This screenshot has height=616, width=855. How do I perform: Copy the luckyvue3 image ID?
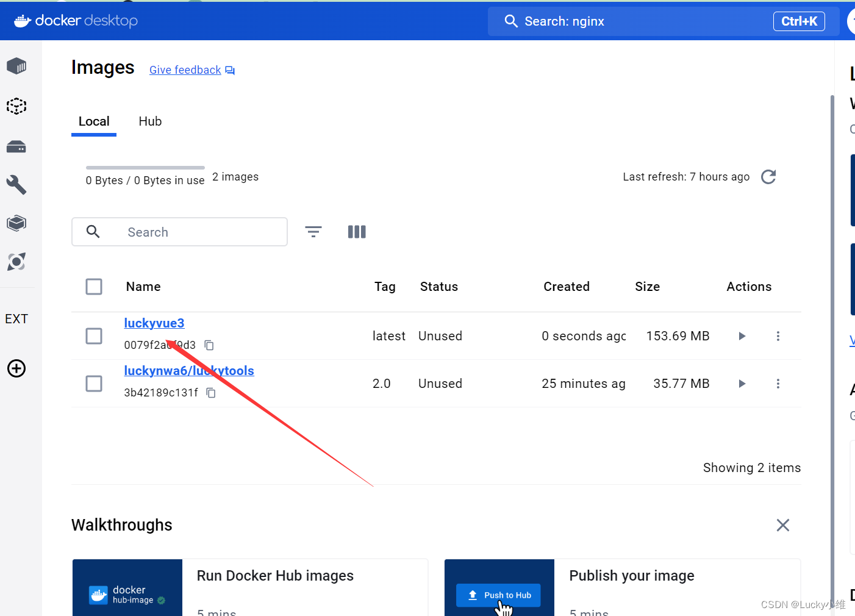click(209, 345)
